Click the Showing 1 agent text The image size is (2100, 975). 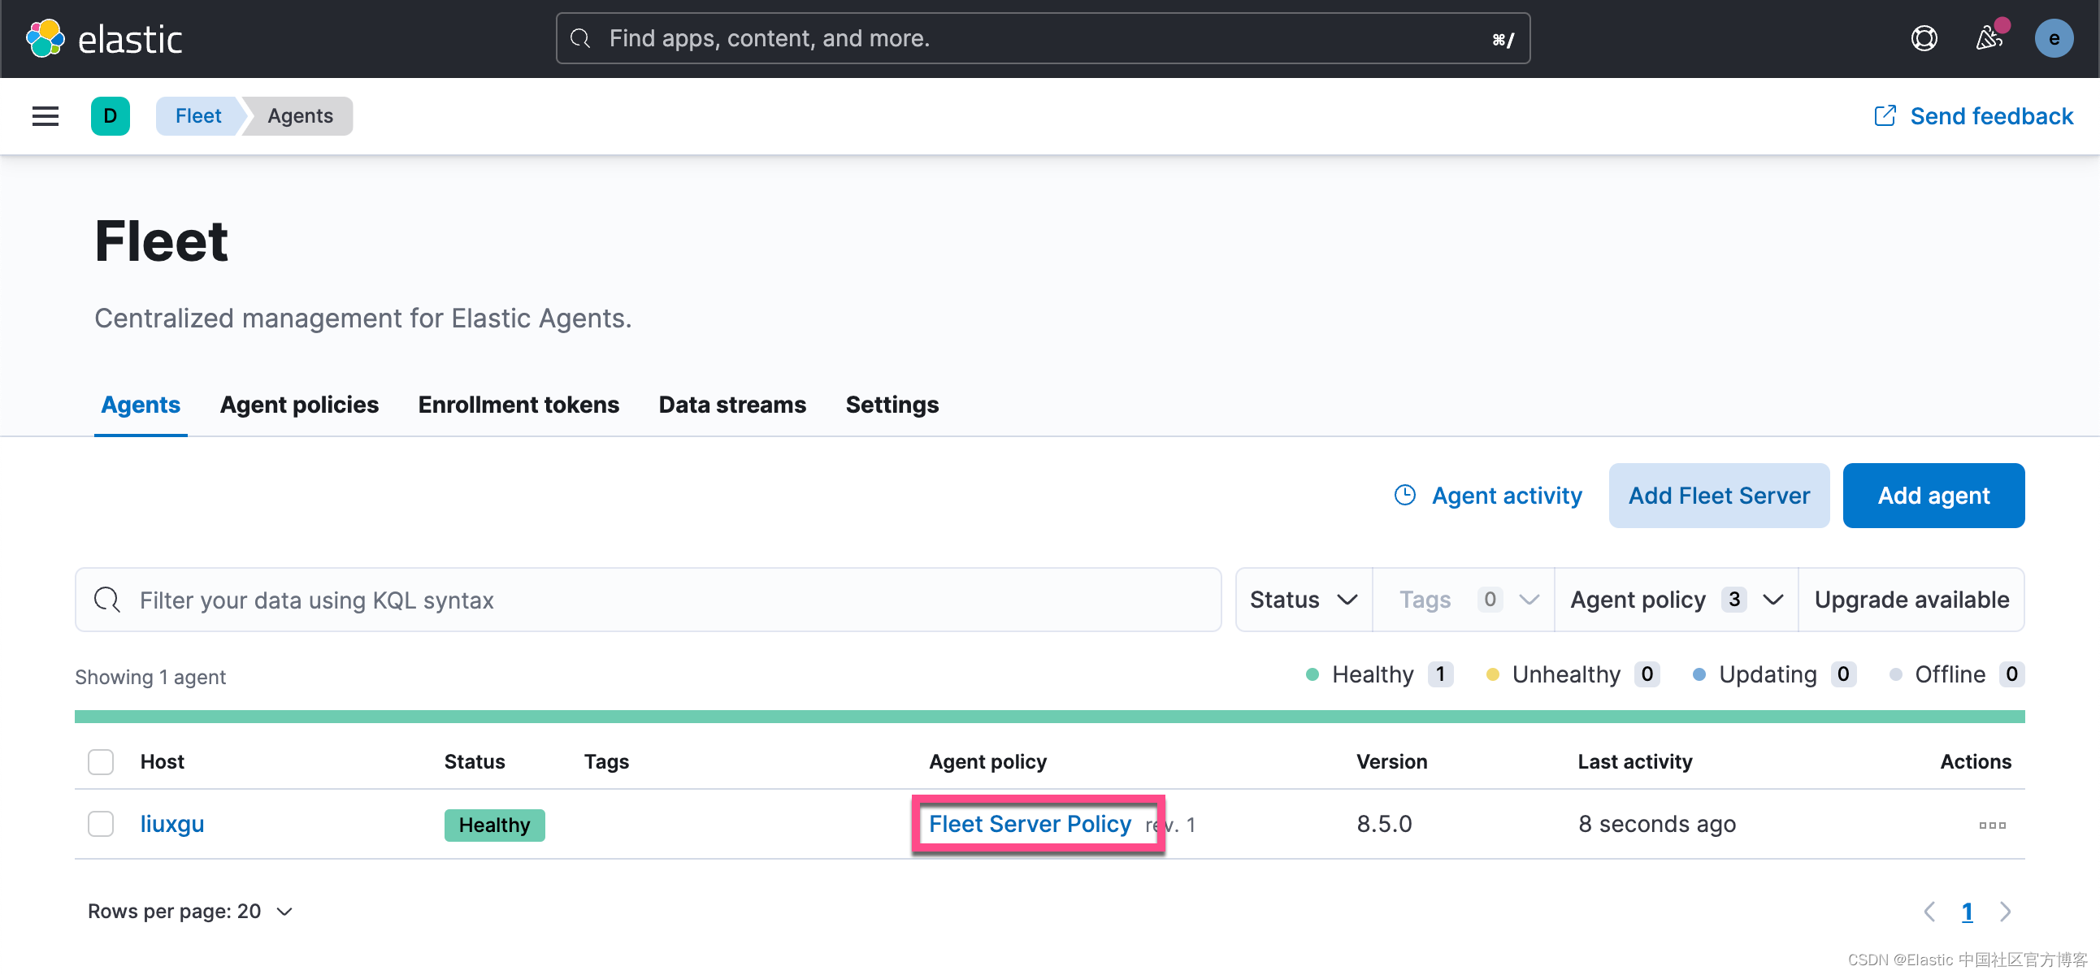coord(150,677)
